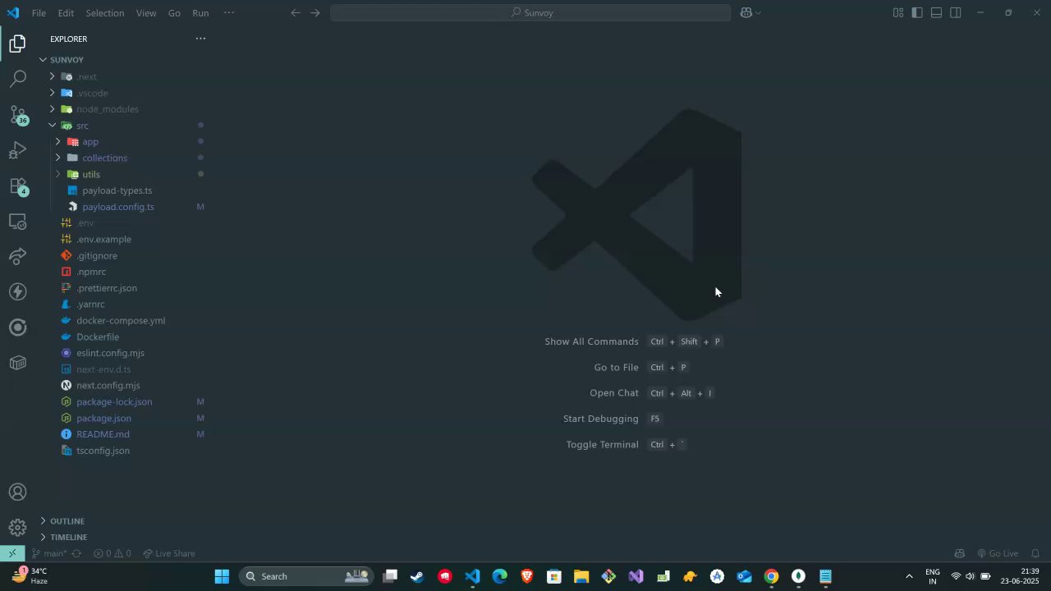The image size is (1051, 591).
Task: Open README.md in the file tree
Action: (103, 434)
